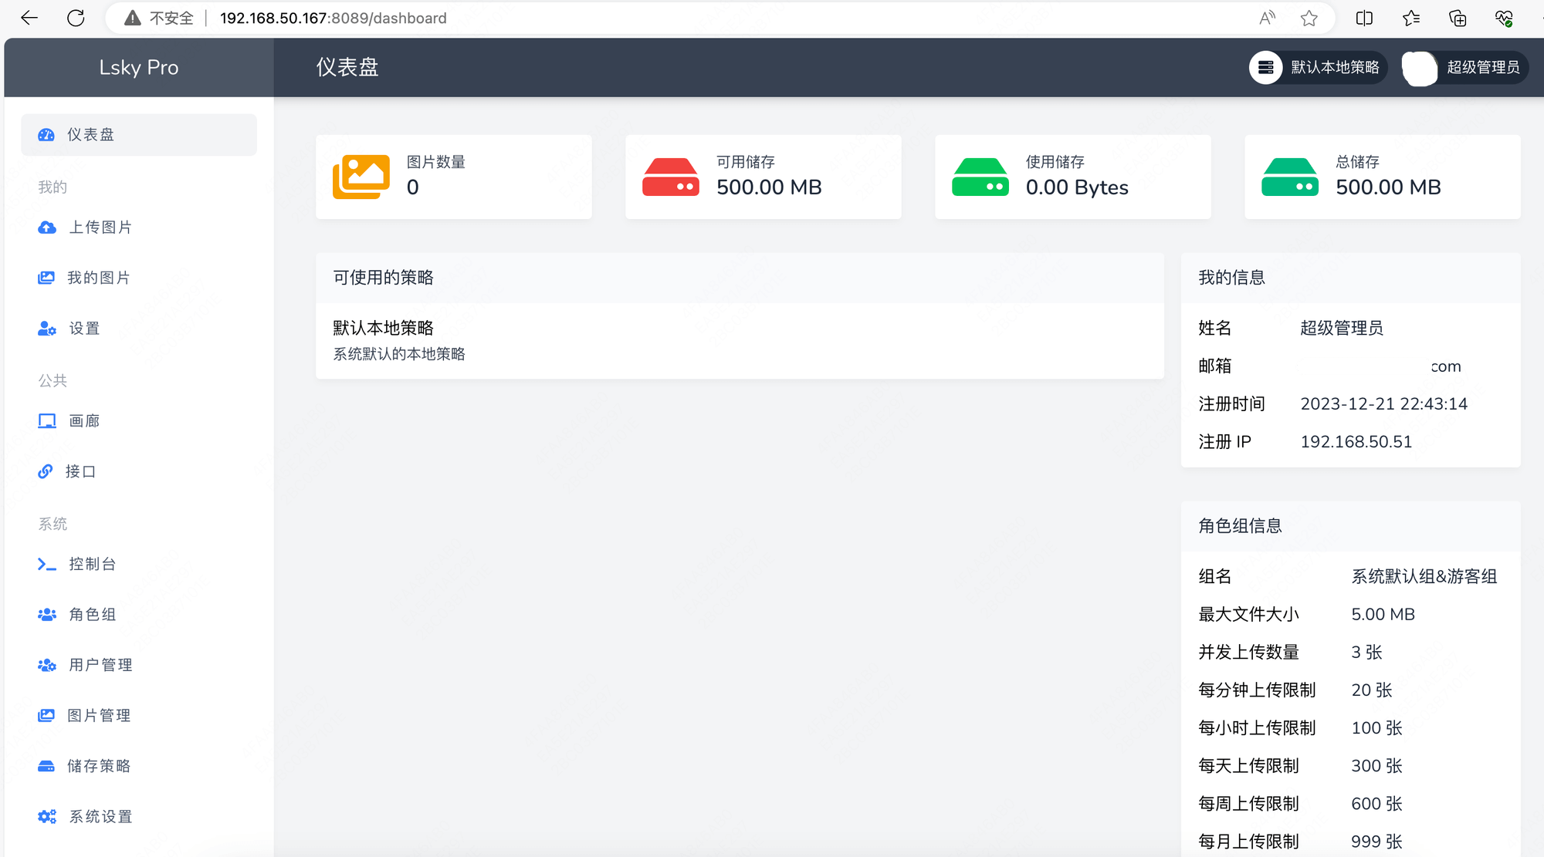The image size is (1544, 857).
Task: Select the 默认本地策略 strategy entry in the list
Action: [740, 340]
